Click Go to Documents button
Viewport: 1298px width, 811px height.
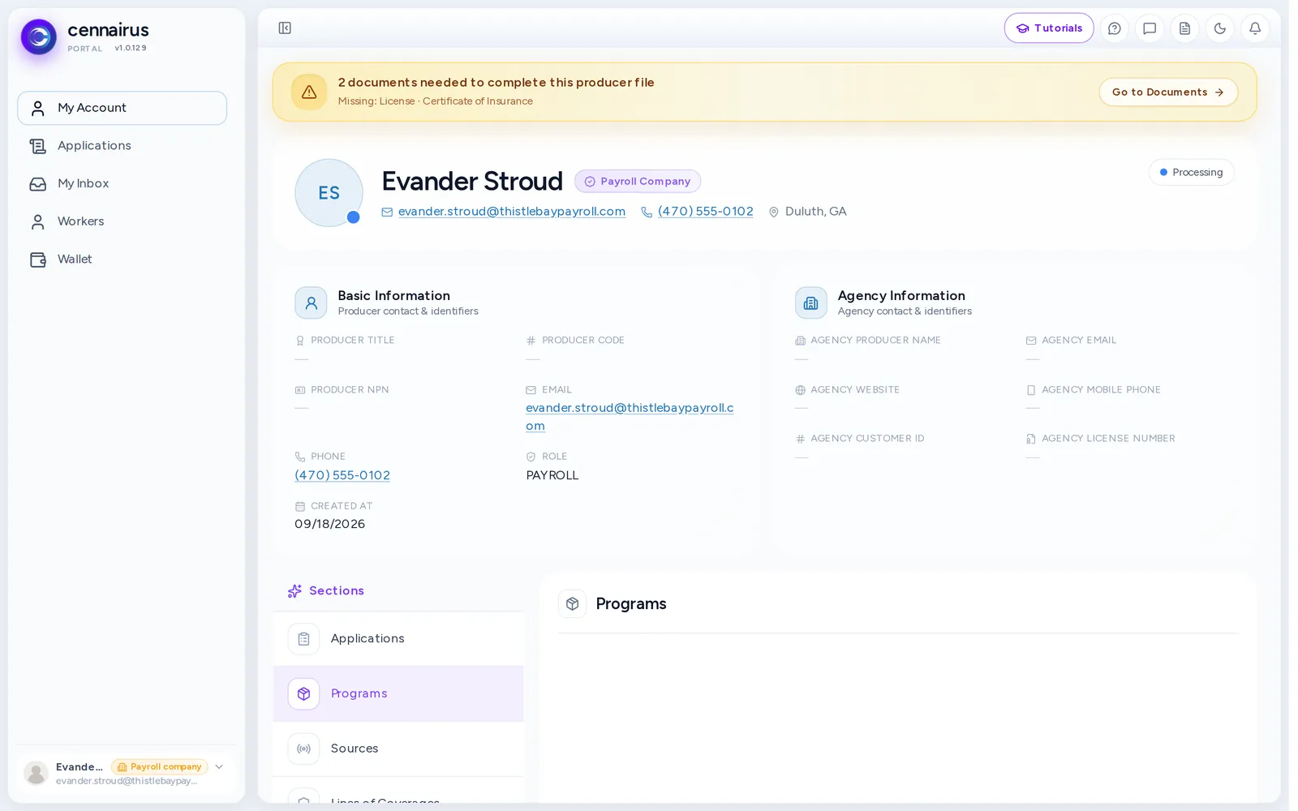[1168, 92]
